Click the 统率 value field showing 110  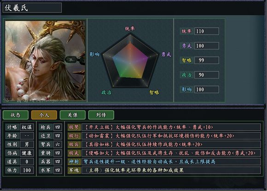tap(207, 31)
